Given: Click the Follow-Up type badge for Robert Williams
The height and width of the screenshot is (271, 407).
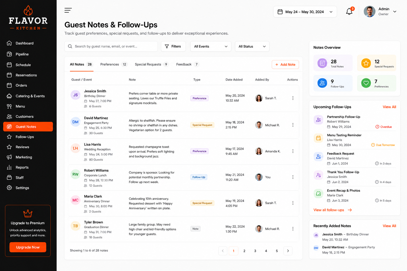Looking at the screenshot, I should point(199,177).
